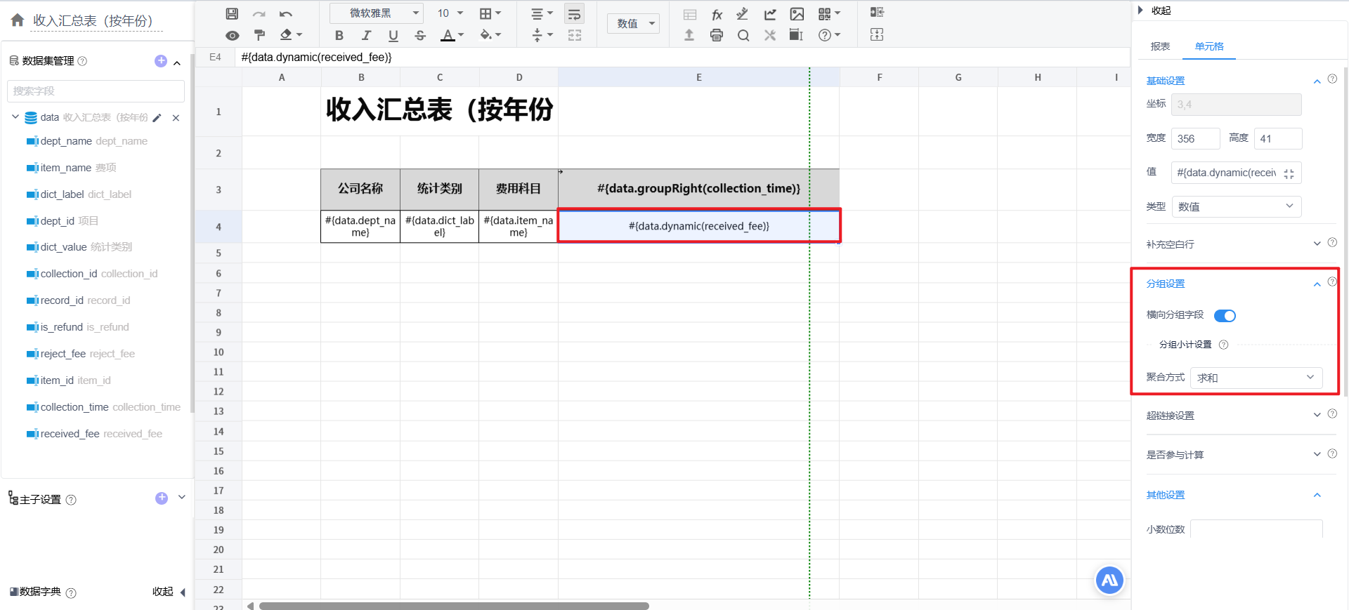Expand the 是否参与计算 section
The height and width of the screenshot is (610, 1349).
coord(1317,454)
